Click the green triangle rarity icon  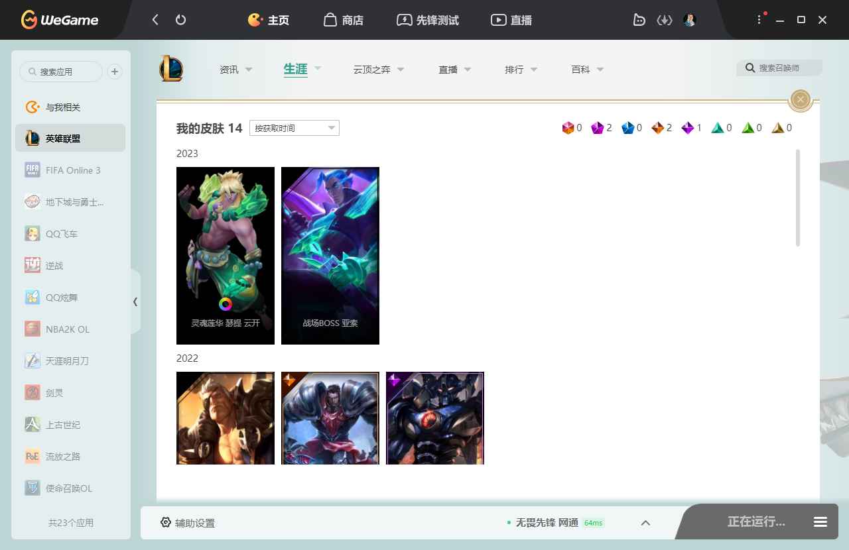point(748,128)
